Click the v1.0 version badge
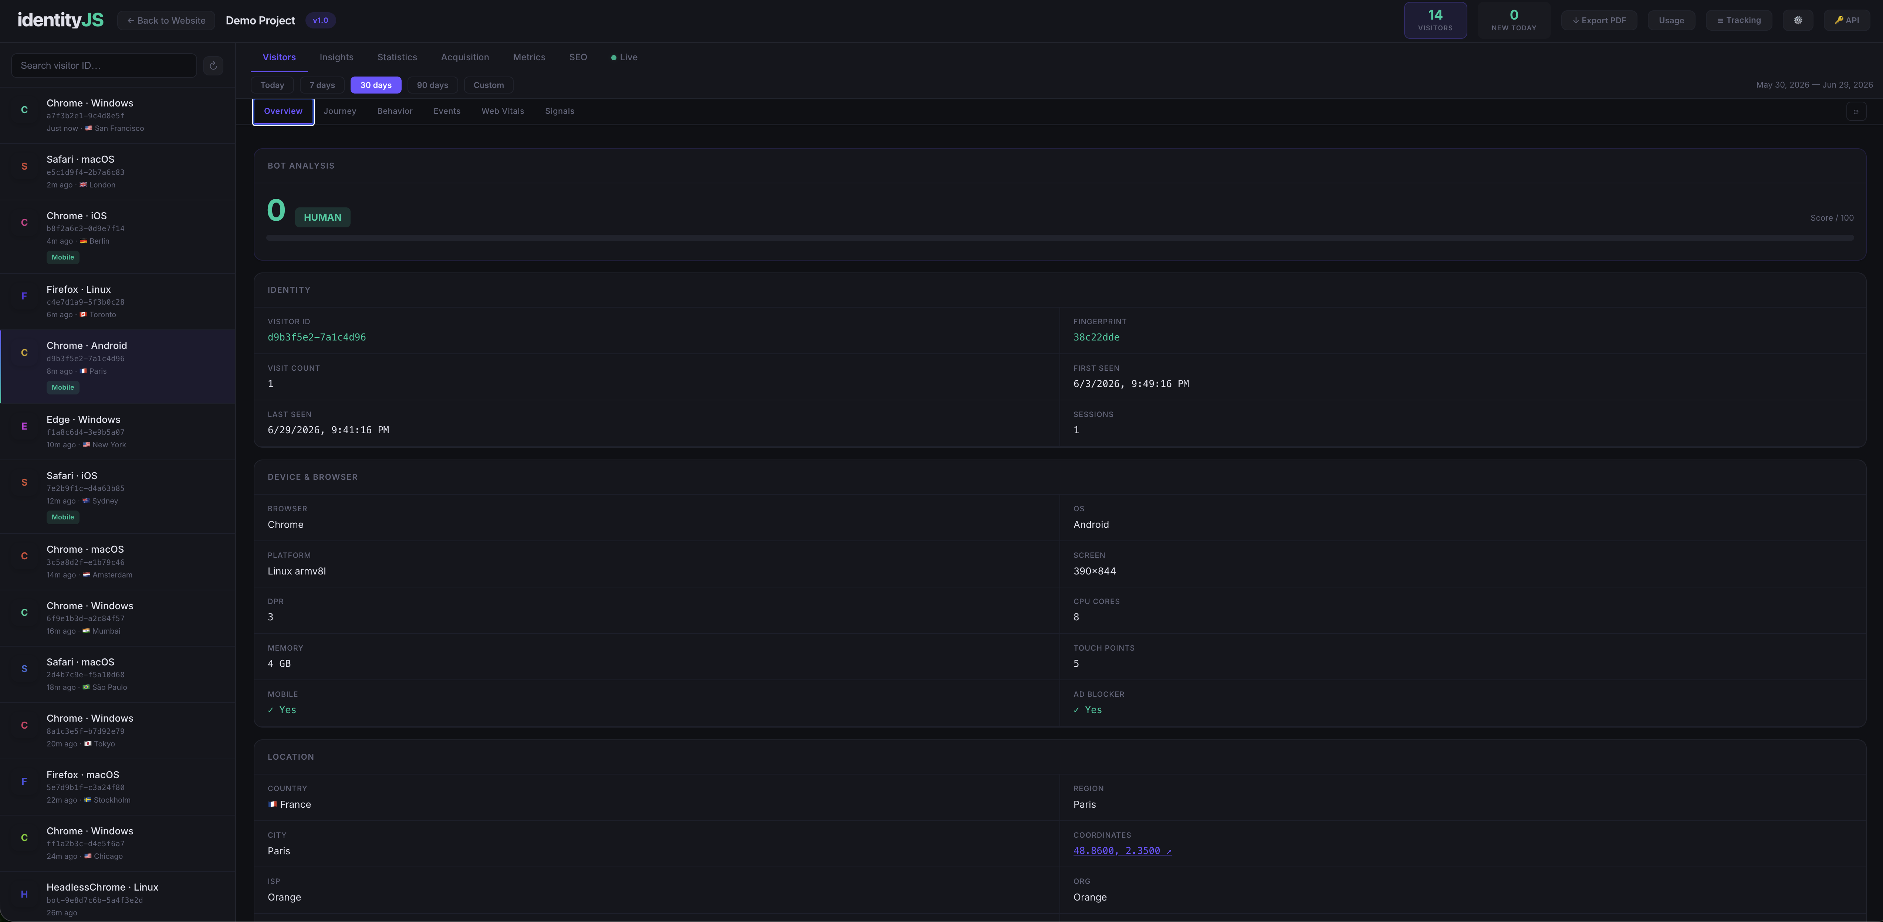This screenshot has height=922, width=1883. point(320,20)
